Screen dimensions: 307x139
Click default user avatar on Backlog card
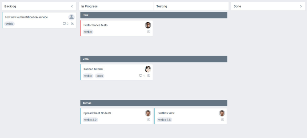[71, 17]
